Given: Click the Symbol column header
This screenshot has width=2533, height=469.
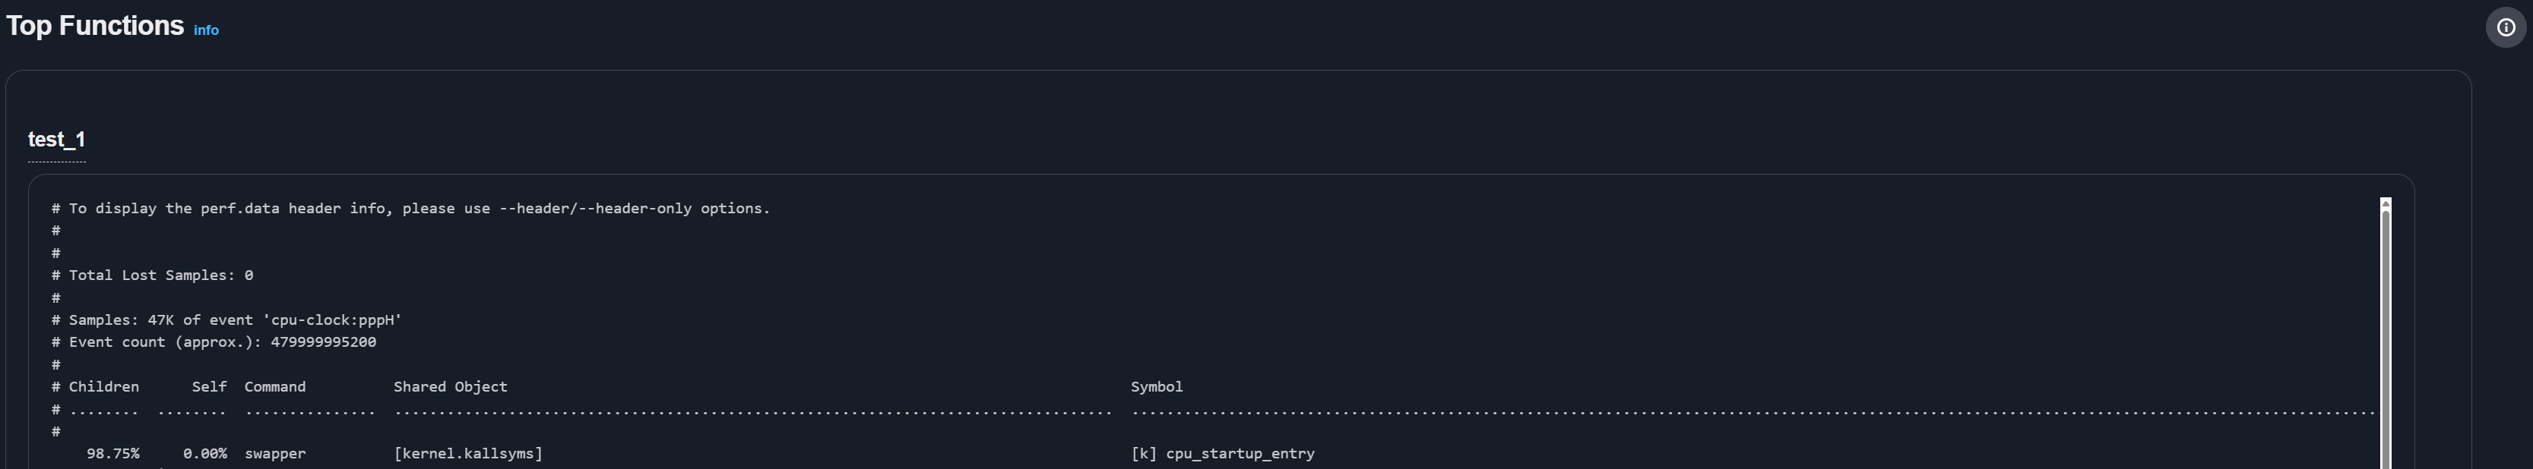Looking at the screenshot, I should (x=1157, y=386).
